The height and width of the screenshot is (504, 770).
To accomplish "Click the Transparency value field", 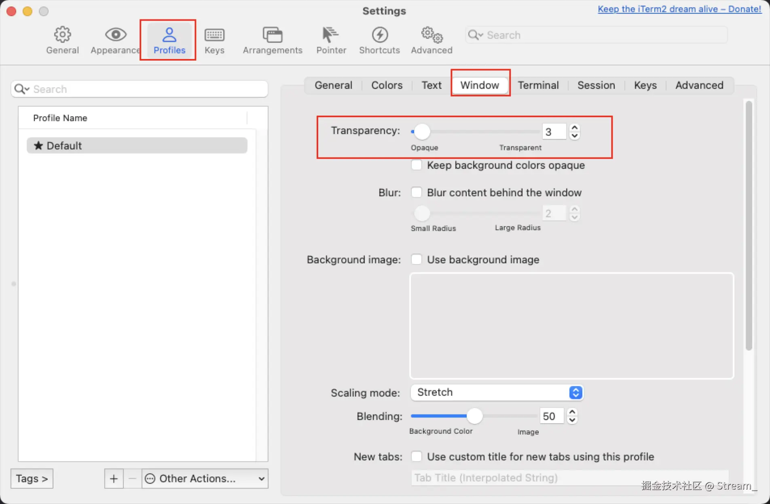I will pos(554,132).
